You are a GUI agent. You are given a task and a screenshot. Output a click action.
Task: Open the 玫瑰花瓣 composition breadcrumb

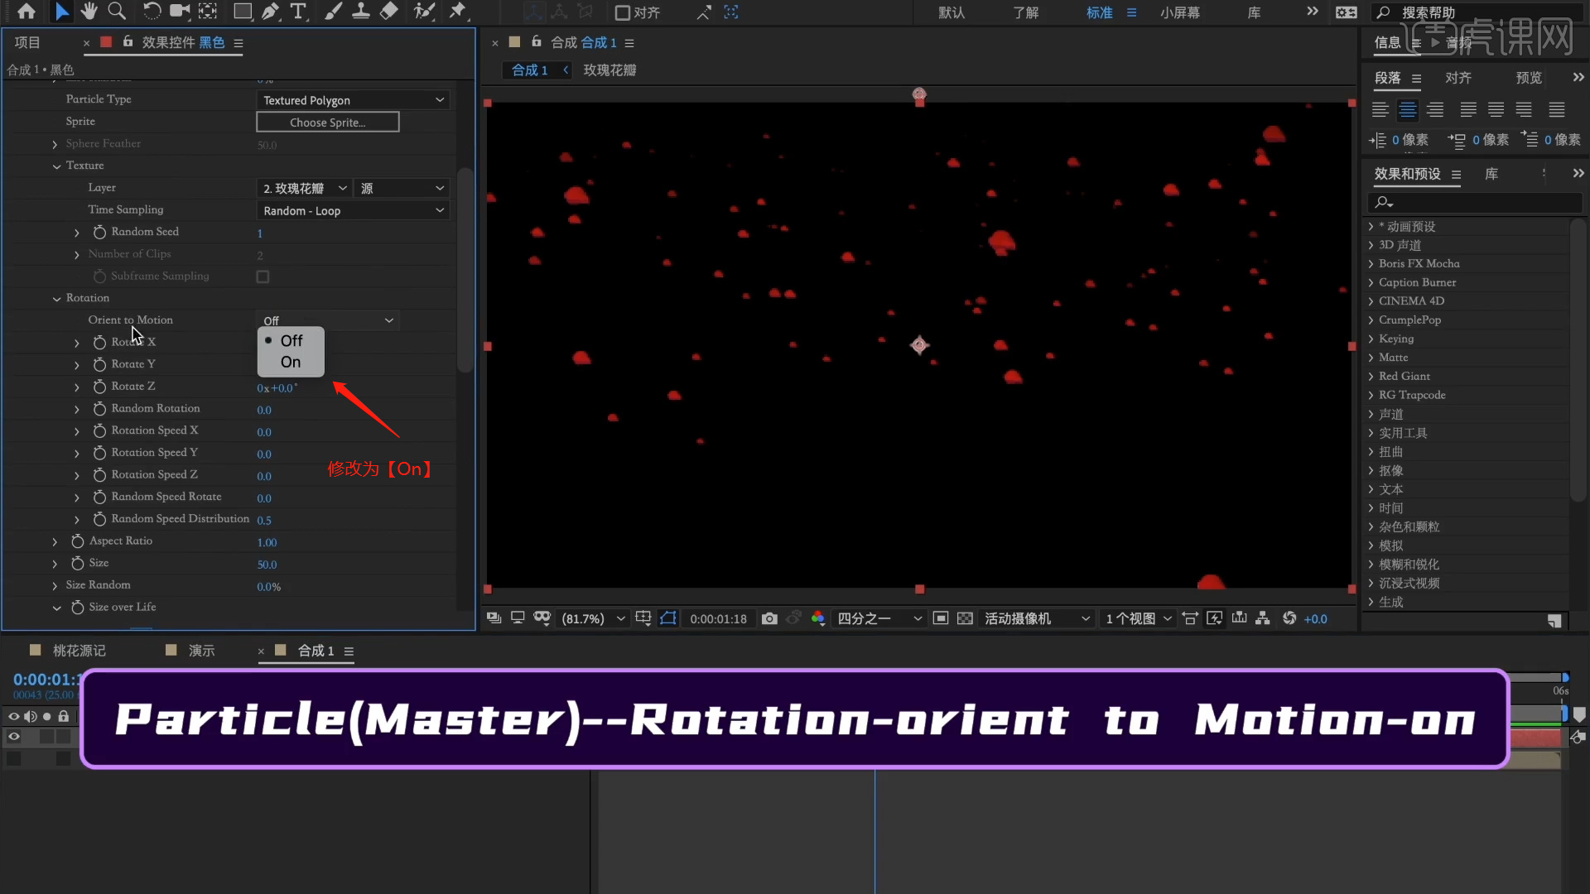609,70
